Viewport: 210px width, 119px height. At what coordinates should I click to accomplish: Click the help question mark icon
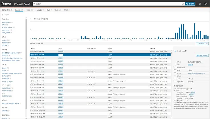pos(206,4)
